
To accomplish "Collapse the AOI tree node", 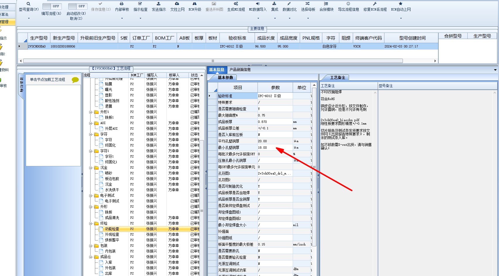I will (x=91, y=123).
